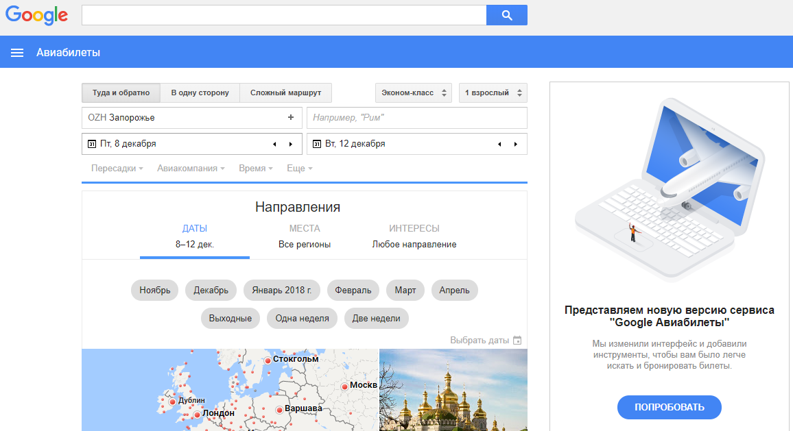The image size is (793, 431).
Task: Click the Google logo
Action: pos(36,15)
